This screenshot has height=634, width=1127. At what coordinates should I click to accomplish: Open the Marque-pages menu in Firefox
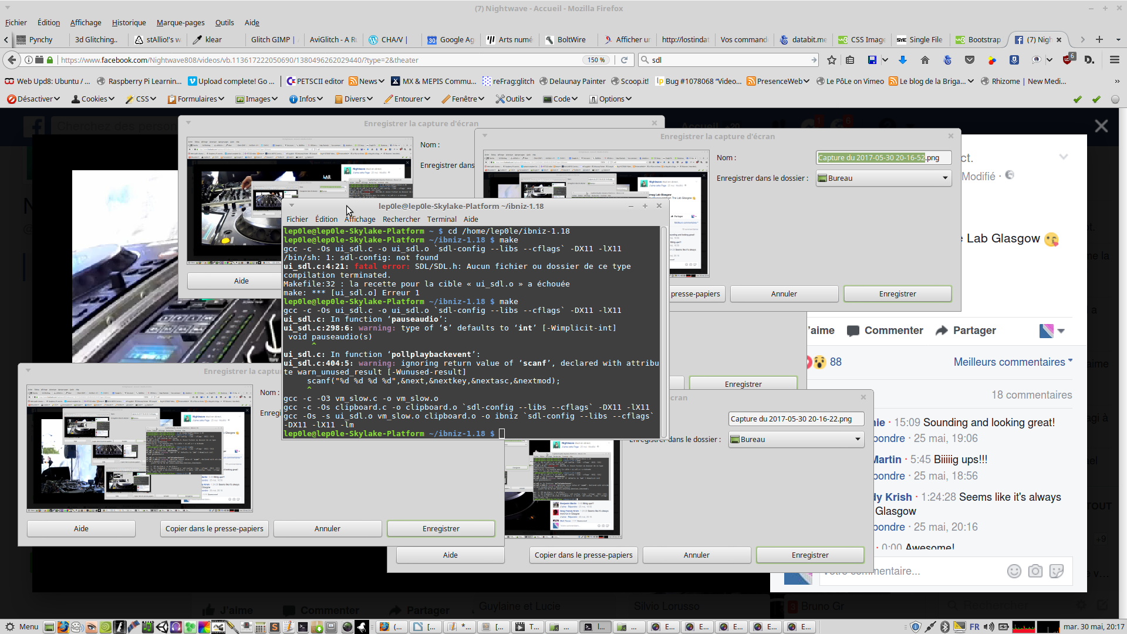180,23
